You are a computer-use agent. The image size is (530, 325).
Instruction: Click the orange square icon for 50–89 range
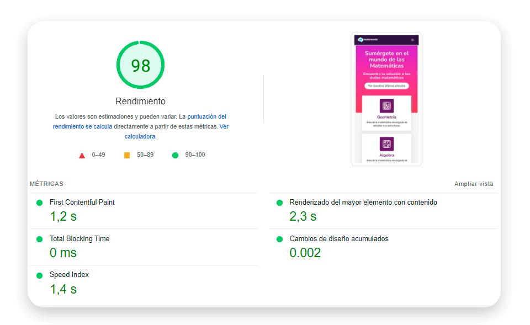(x=126, y=155)
